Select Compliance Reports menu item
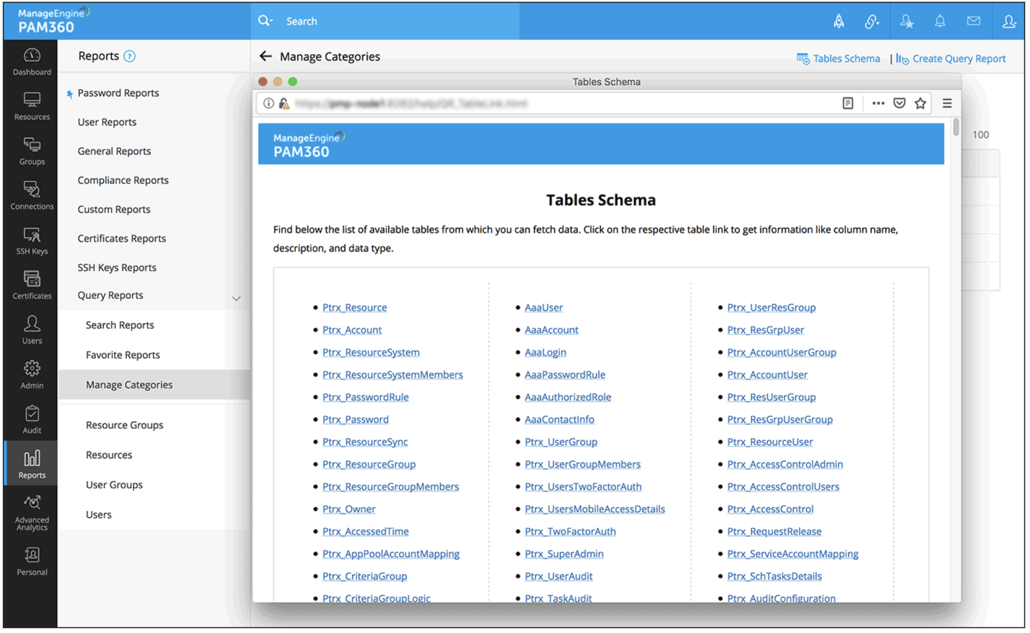 [x=123, y=180]
